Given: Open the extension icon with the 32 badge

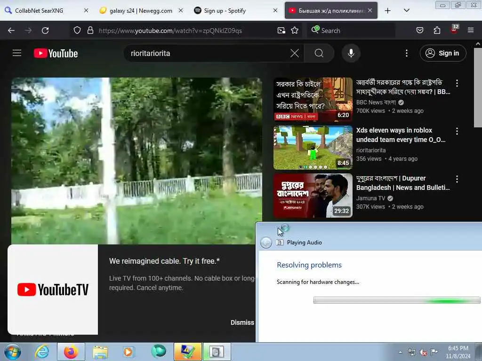Looking at the screenshot, I should pos(454,30).
